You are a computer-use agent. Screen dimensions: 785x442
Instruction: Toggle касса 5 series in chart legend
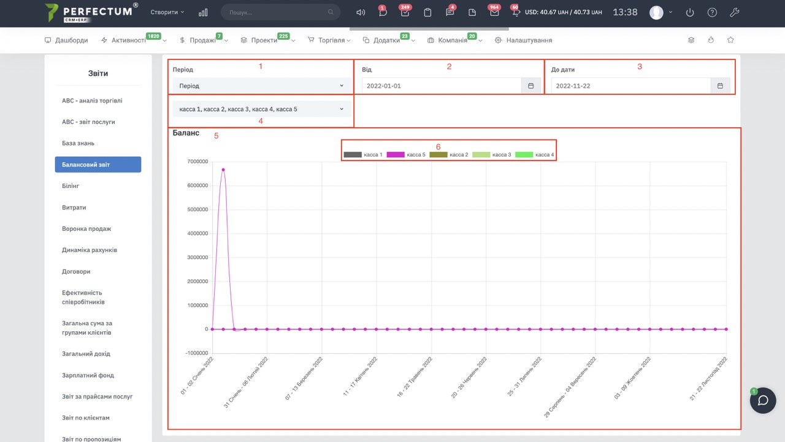(x=406, y=155)
